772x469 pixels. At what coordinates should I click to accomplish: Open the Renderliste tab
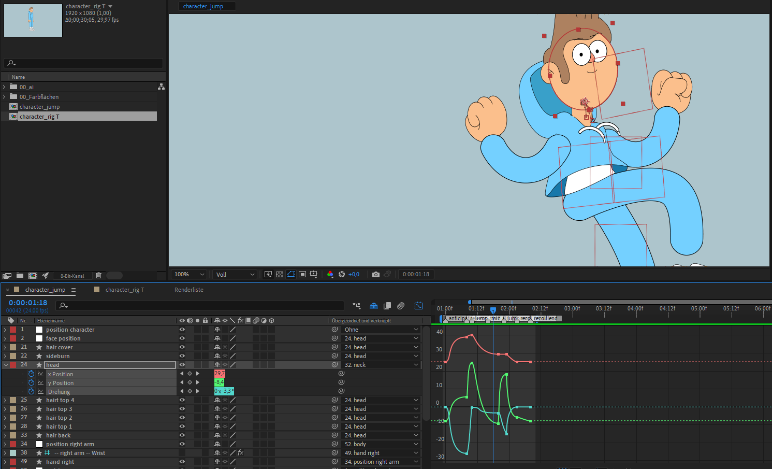pyautogui.click(x=189, y=290)
